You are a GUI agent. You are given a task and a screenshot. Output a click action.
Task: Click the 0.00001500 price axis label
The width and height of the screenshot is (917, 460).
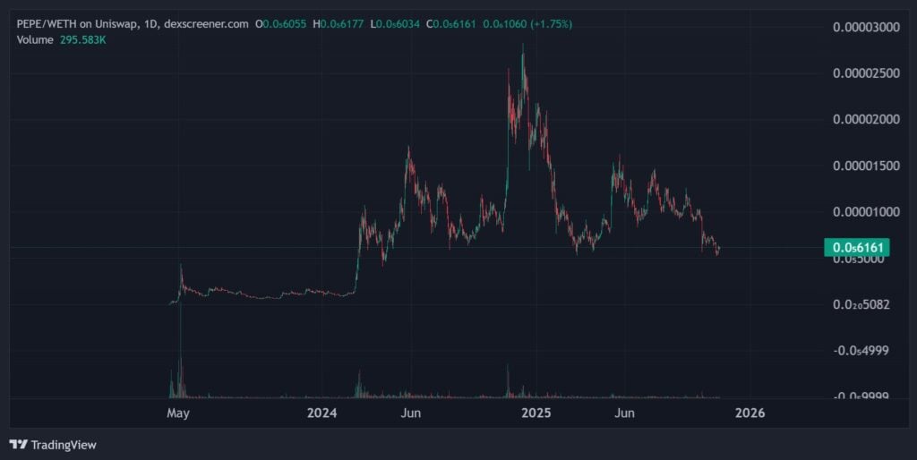coord(865,166)
